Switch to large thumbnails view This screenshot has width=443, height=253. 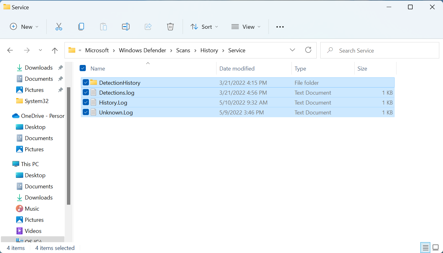(435, 247)
